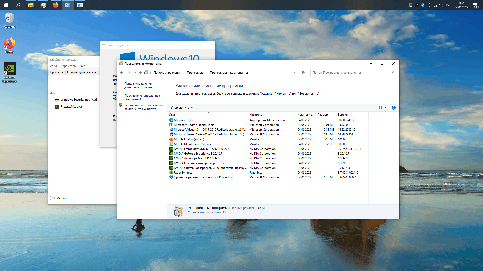Select the Firefox desktop shortcut
The width and height of the screenshot is (483, 271).
(10, 46)
